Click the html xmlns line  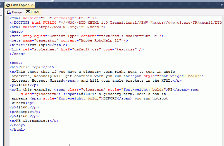(58, 27)
